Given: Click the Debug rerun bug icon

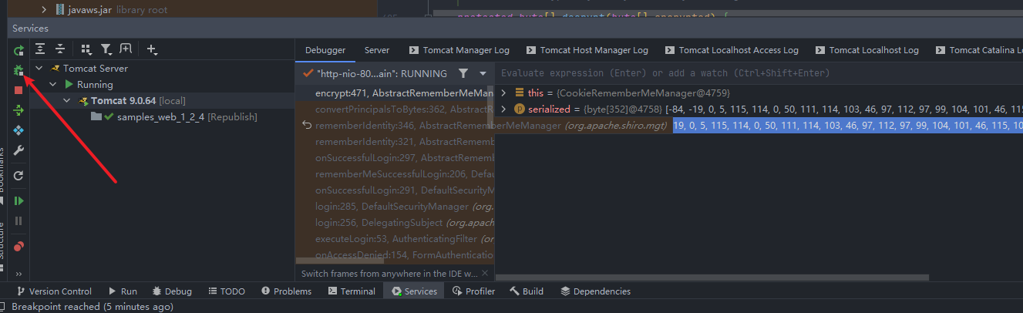Looking at the screenshot, I should [x=19, y=71].
